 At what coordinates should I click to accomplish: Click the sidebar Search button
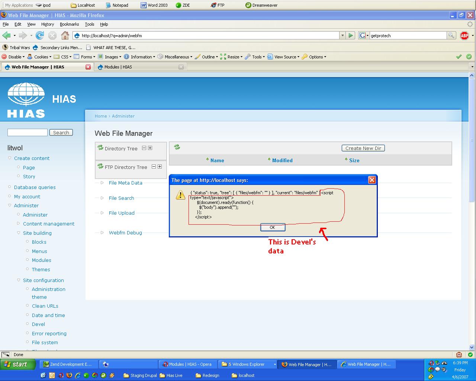pos(61,132)
